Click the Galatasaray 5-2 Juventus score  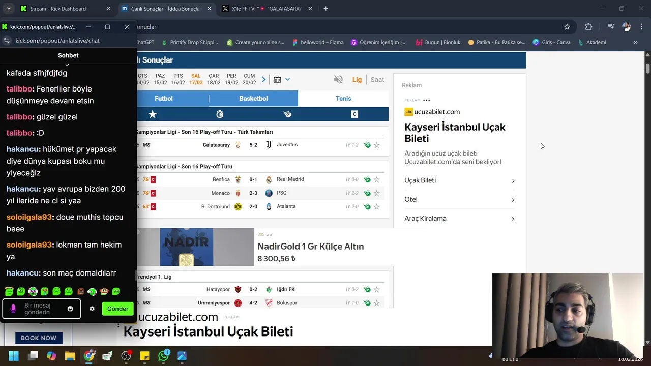[x=253, y=145]
